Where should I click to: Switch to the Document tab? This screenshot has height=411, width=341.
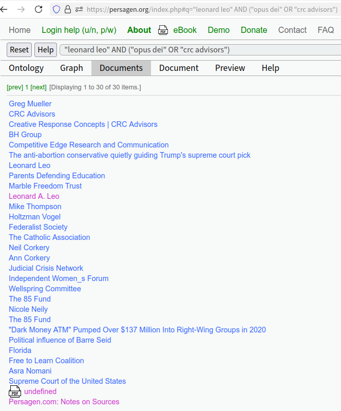tap(179, 68)
